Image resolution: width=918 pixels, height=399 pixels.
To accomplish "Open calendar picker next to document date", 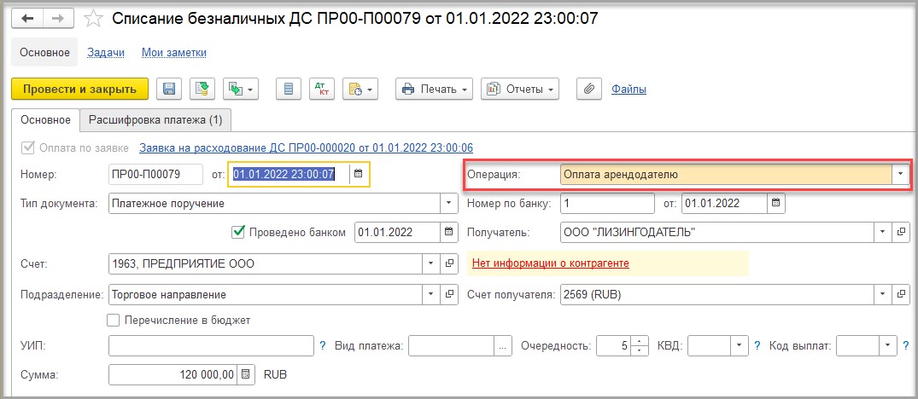I will pyautogui.click(x=359, y=174).
